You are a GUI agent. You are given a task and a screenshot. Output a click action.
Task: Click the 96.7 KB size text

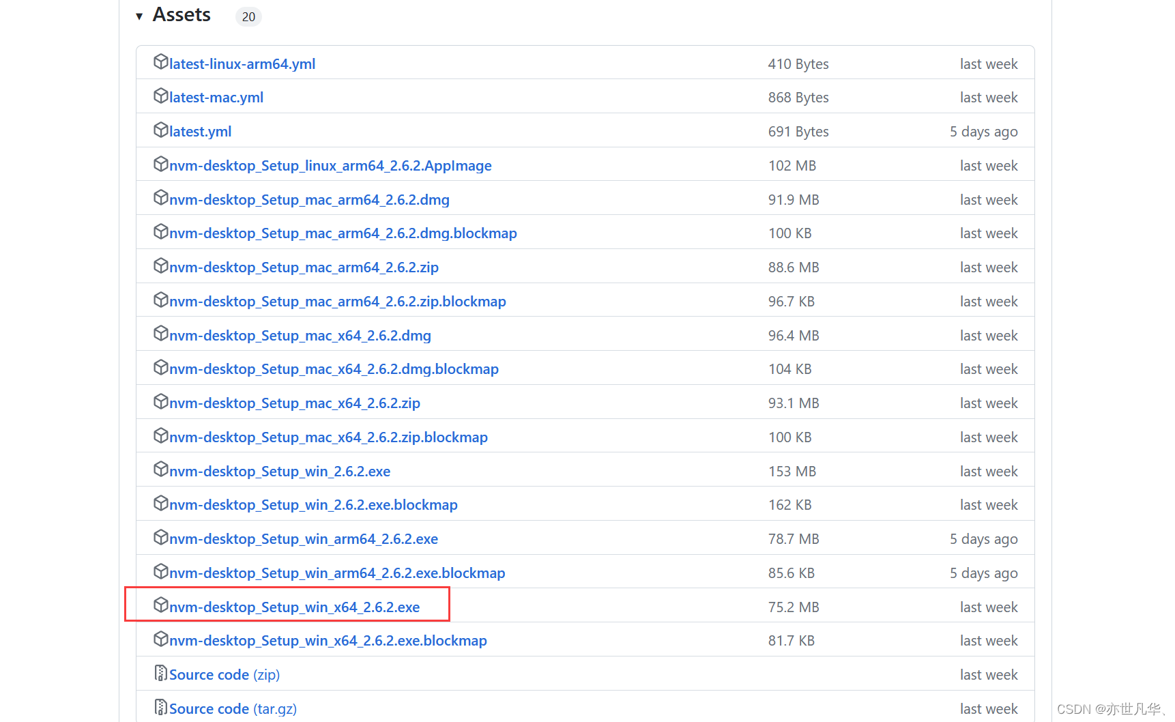pos(792,302)
